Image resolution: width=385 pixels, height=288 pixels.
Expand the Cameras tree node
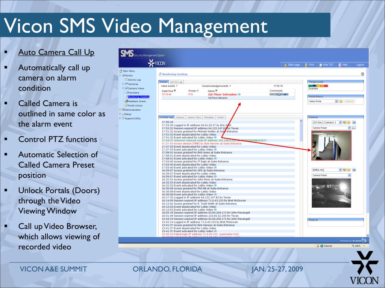click(x=123, y=84)
